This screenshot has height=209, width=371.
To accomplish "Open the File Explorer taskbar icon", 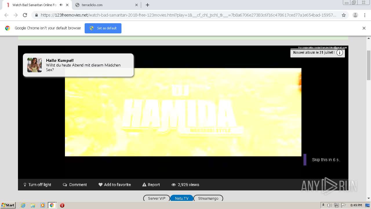I will coord(33,205).
